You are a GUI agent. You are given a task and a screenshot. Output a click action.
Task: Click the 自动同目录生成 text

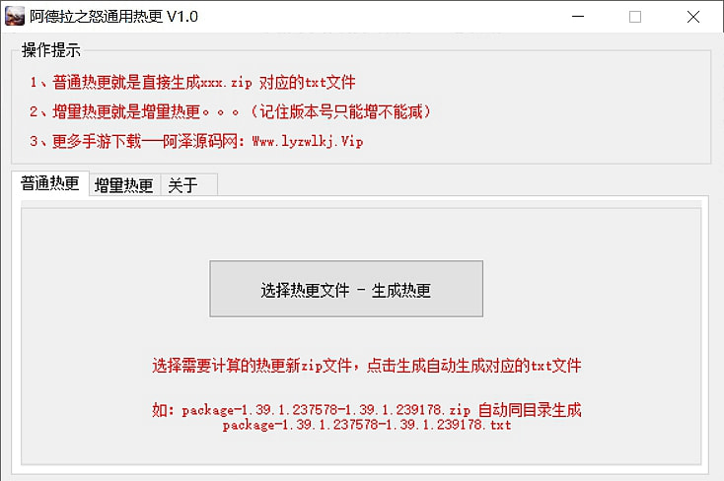click(530, 410)
